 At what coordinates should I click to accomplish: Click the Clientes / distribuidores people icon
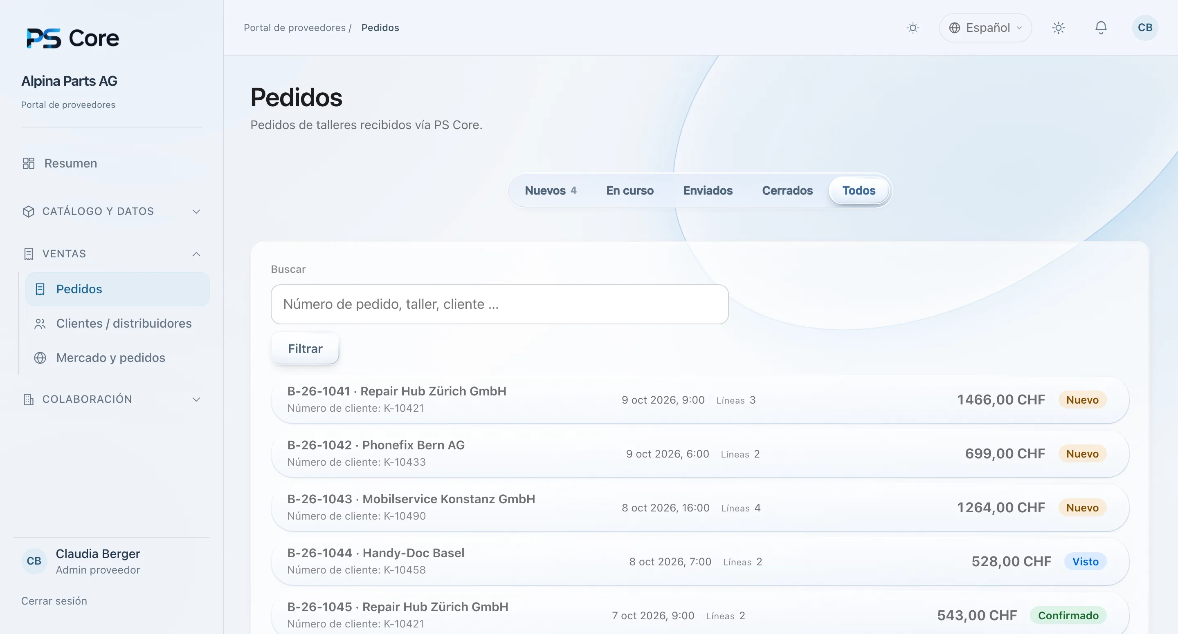pos(40,324)
